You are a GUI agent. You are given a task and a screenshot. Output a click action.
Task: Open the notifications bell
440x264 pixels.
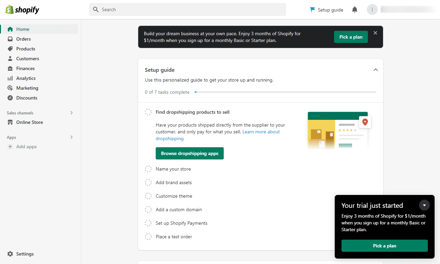point(354,9)
